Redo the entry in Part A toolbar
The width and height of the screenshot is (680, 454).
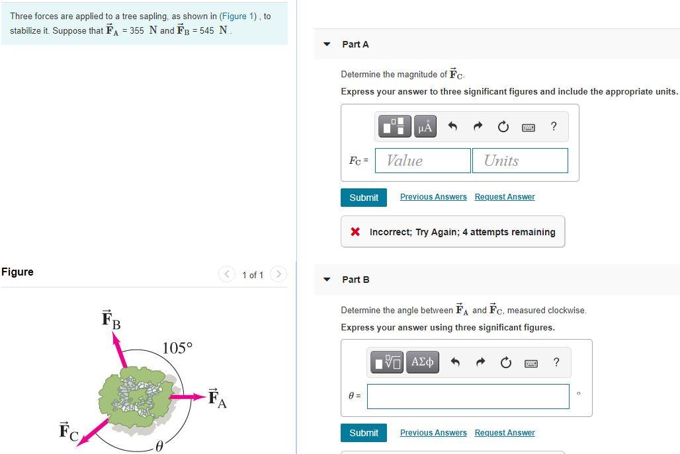(478, 126)
